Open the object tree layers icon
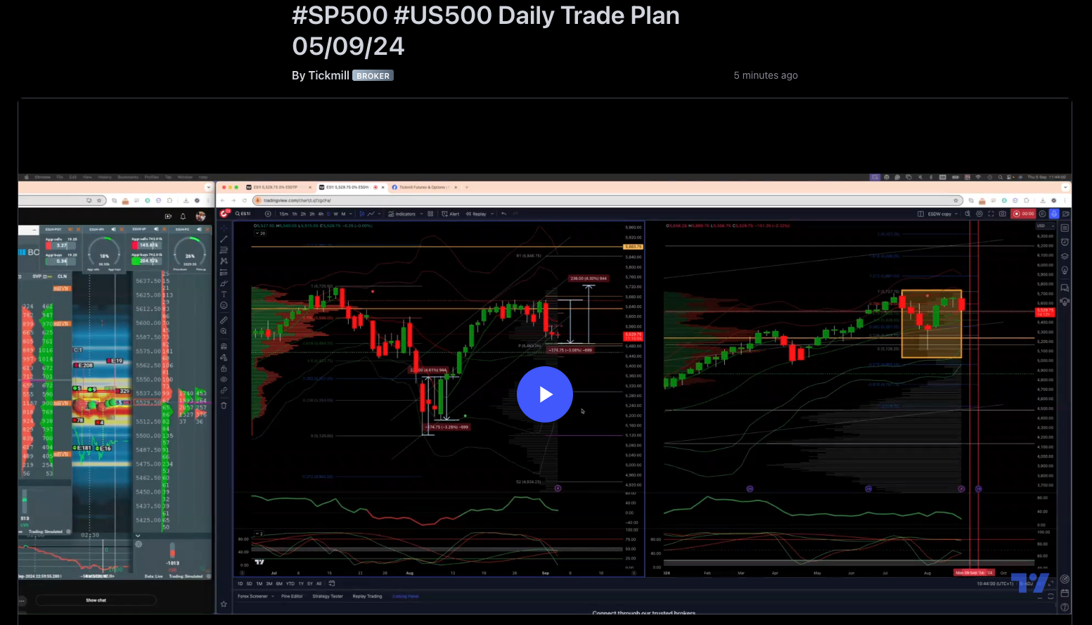This screenshot has height=625, width=1092. (1065, 256)
